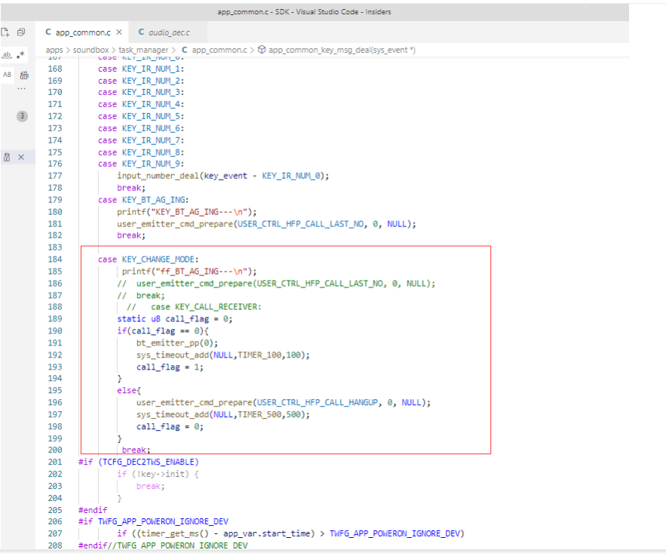
Task: Click "case KEY_BT_AG_ING:" on line 179
Action: coord(143,200)
